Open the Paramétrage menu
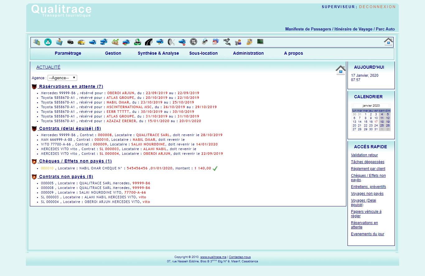This screenshot has height=276, width=425. click(68, 53)
